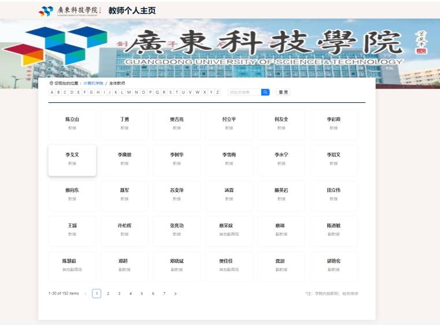Filter teachers by letter M
This screenshot has height=325, width=440.
click(x=129, y=92)
